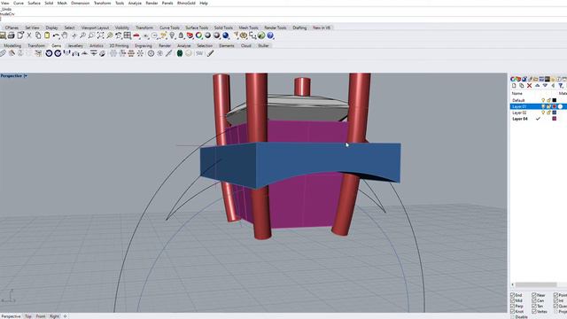Toggle the Near osnap checkbox
Screen dimensions: 567x319
[x=534, y=295]
